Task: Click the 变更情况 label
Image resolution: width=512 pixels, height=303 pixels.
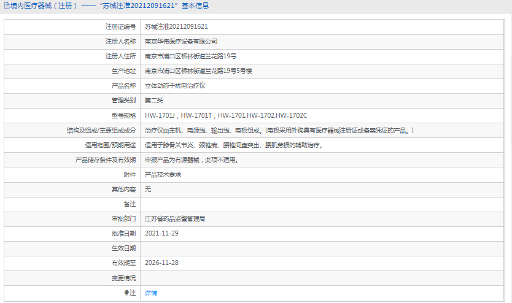Action: click(123, 278)
